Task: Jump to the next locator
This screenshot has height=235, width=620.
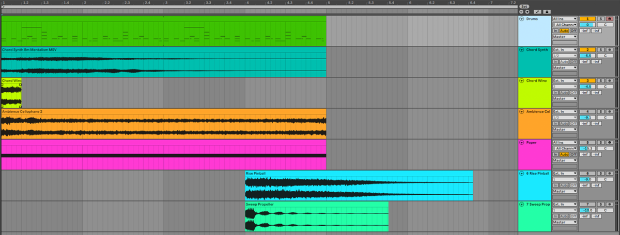Action: (527, 11)
